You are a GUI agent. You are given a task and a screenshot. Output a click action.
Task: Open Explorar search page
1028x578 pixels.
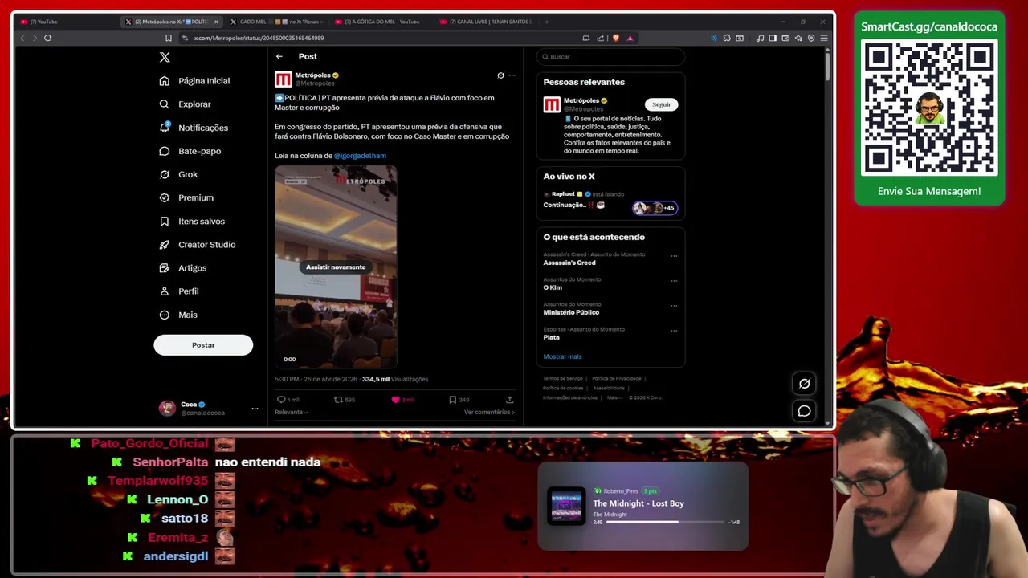tap(186, 104)
